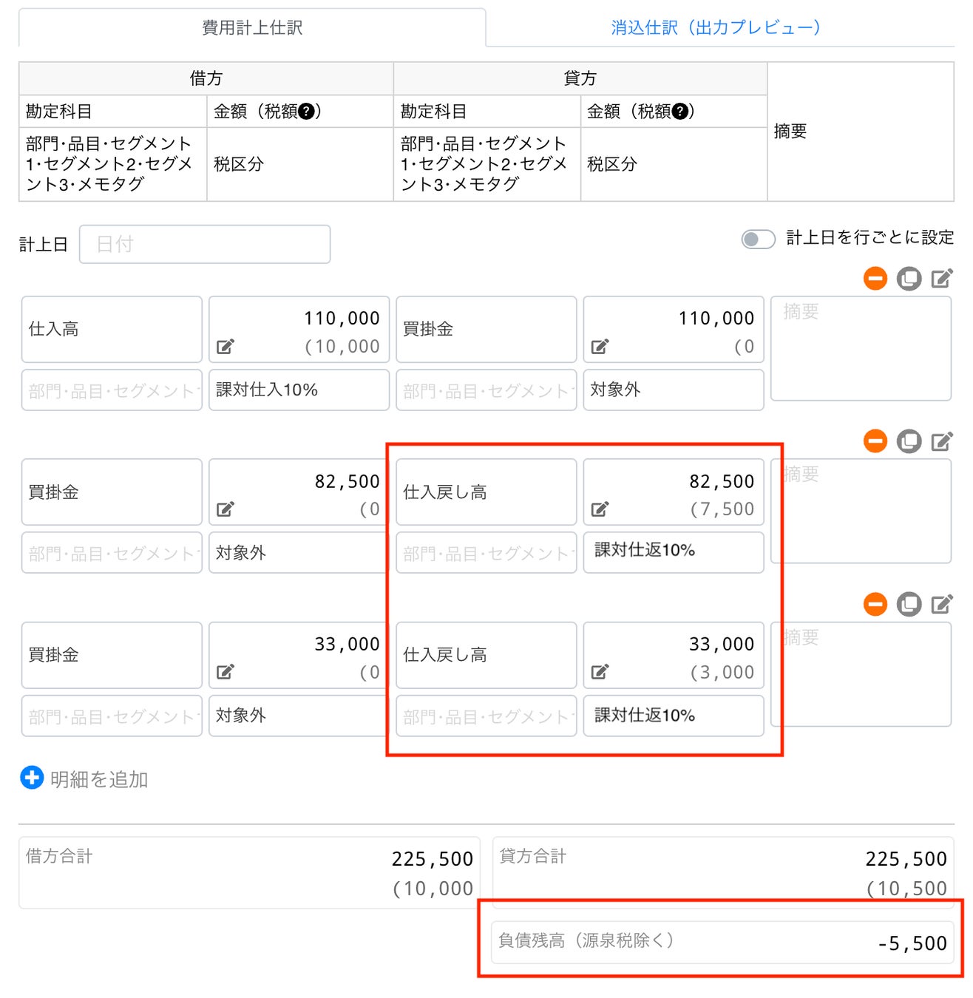The width and height of the screenshot is (973, 998).
Task: Toggle 計上日を行ごとに設定 switch
Action: pyautogui.click(x=758, y=239)
